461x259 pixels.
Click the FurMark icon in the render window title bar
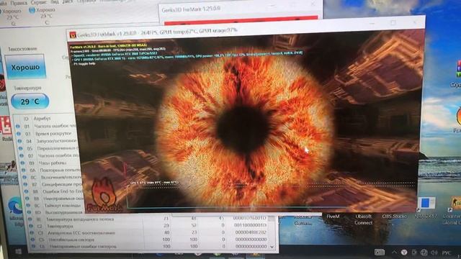pos(72,35)
